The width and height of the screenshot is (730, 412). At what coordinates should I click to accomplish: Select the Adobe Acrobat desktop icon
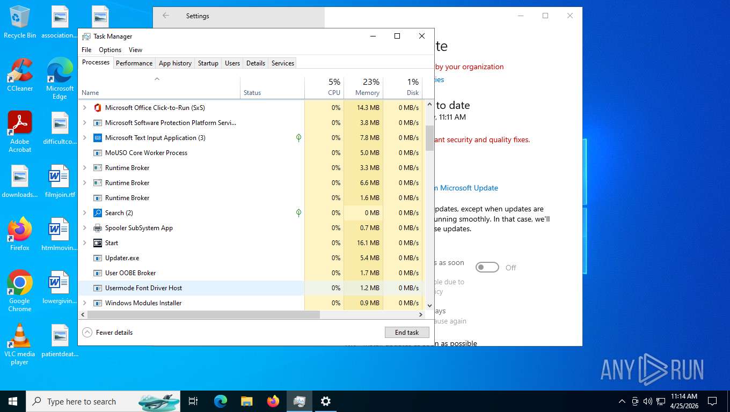[x=20, y=132]
